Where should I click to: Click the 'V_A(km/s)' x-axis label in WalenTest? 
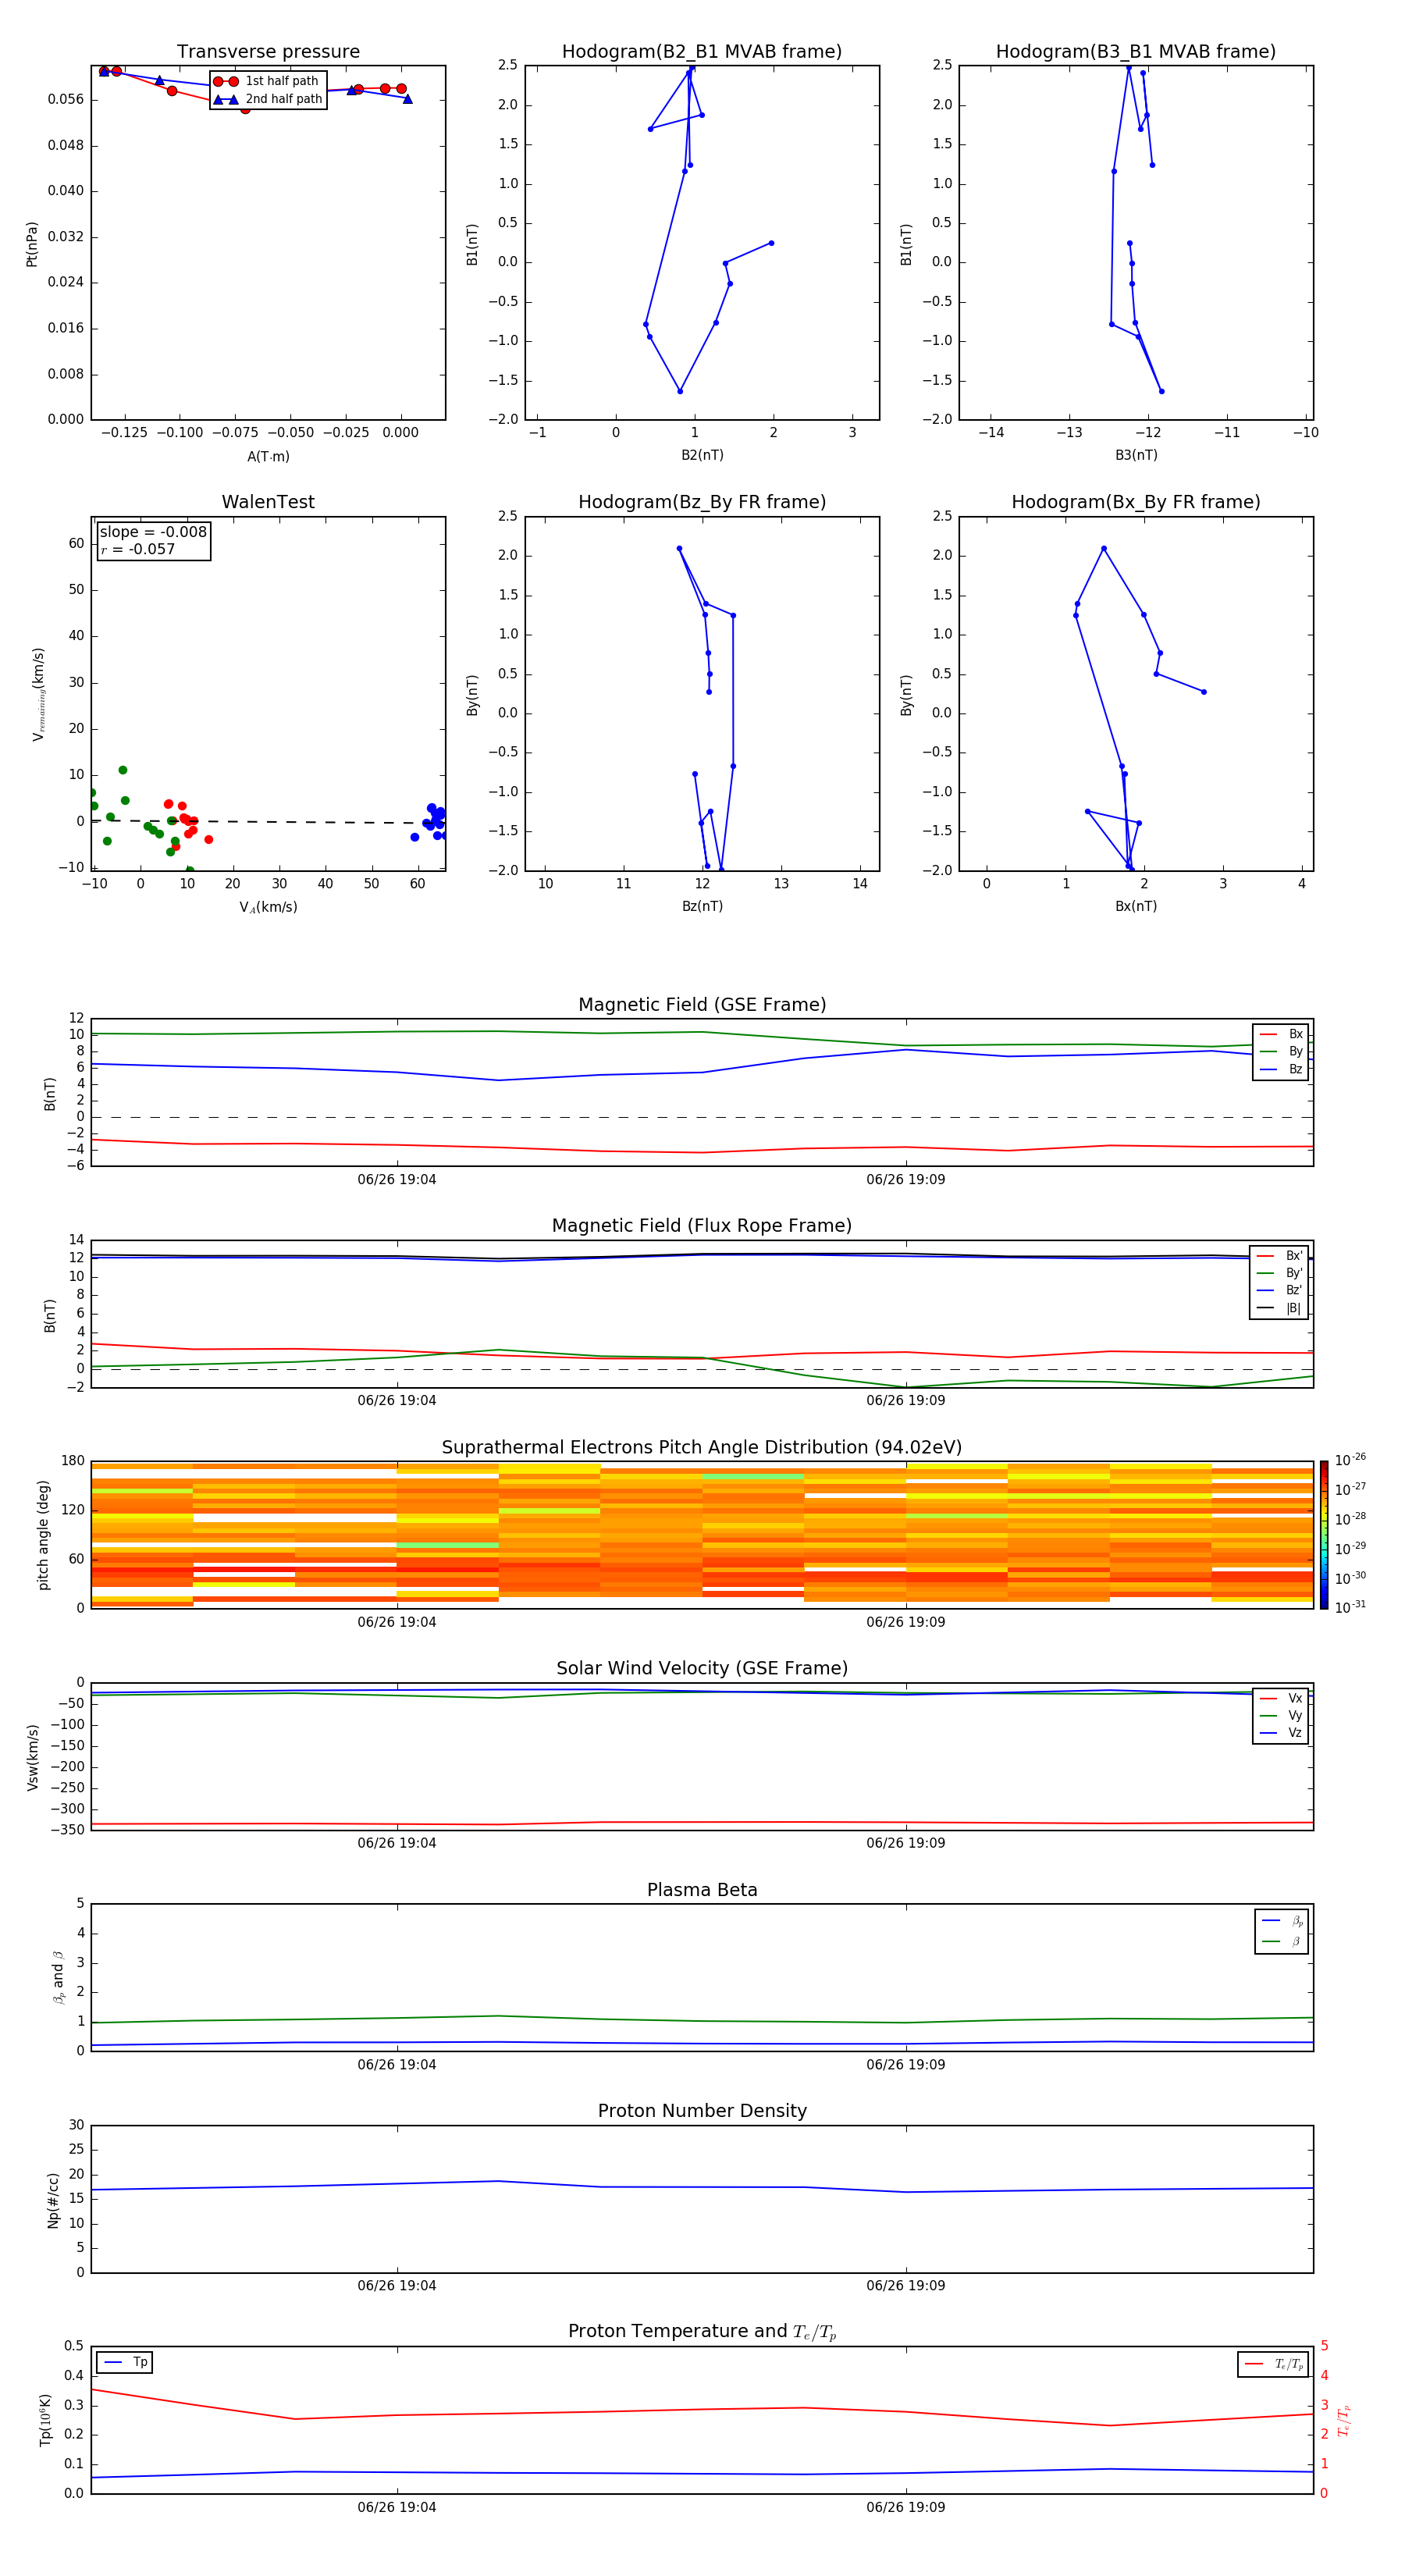[268, 907]
